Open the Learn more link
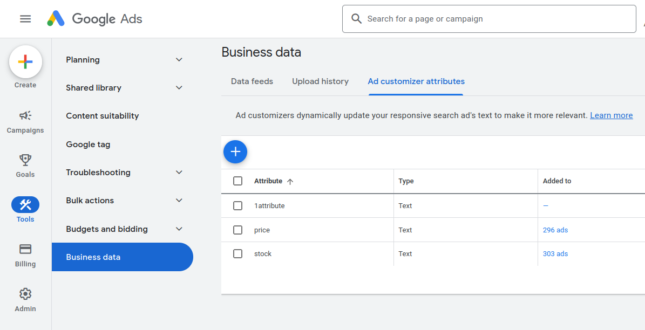 pos(611,115)
